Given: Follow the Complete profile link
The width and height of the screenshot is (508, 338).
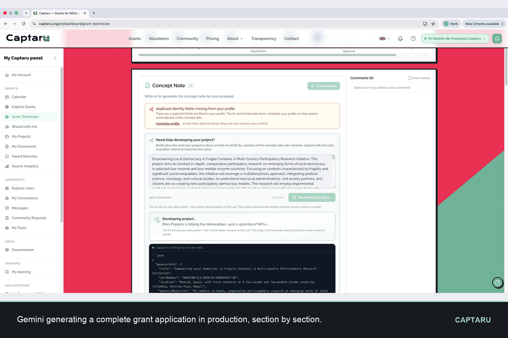Looking at the screenshot, I should pos(167,124).
